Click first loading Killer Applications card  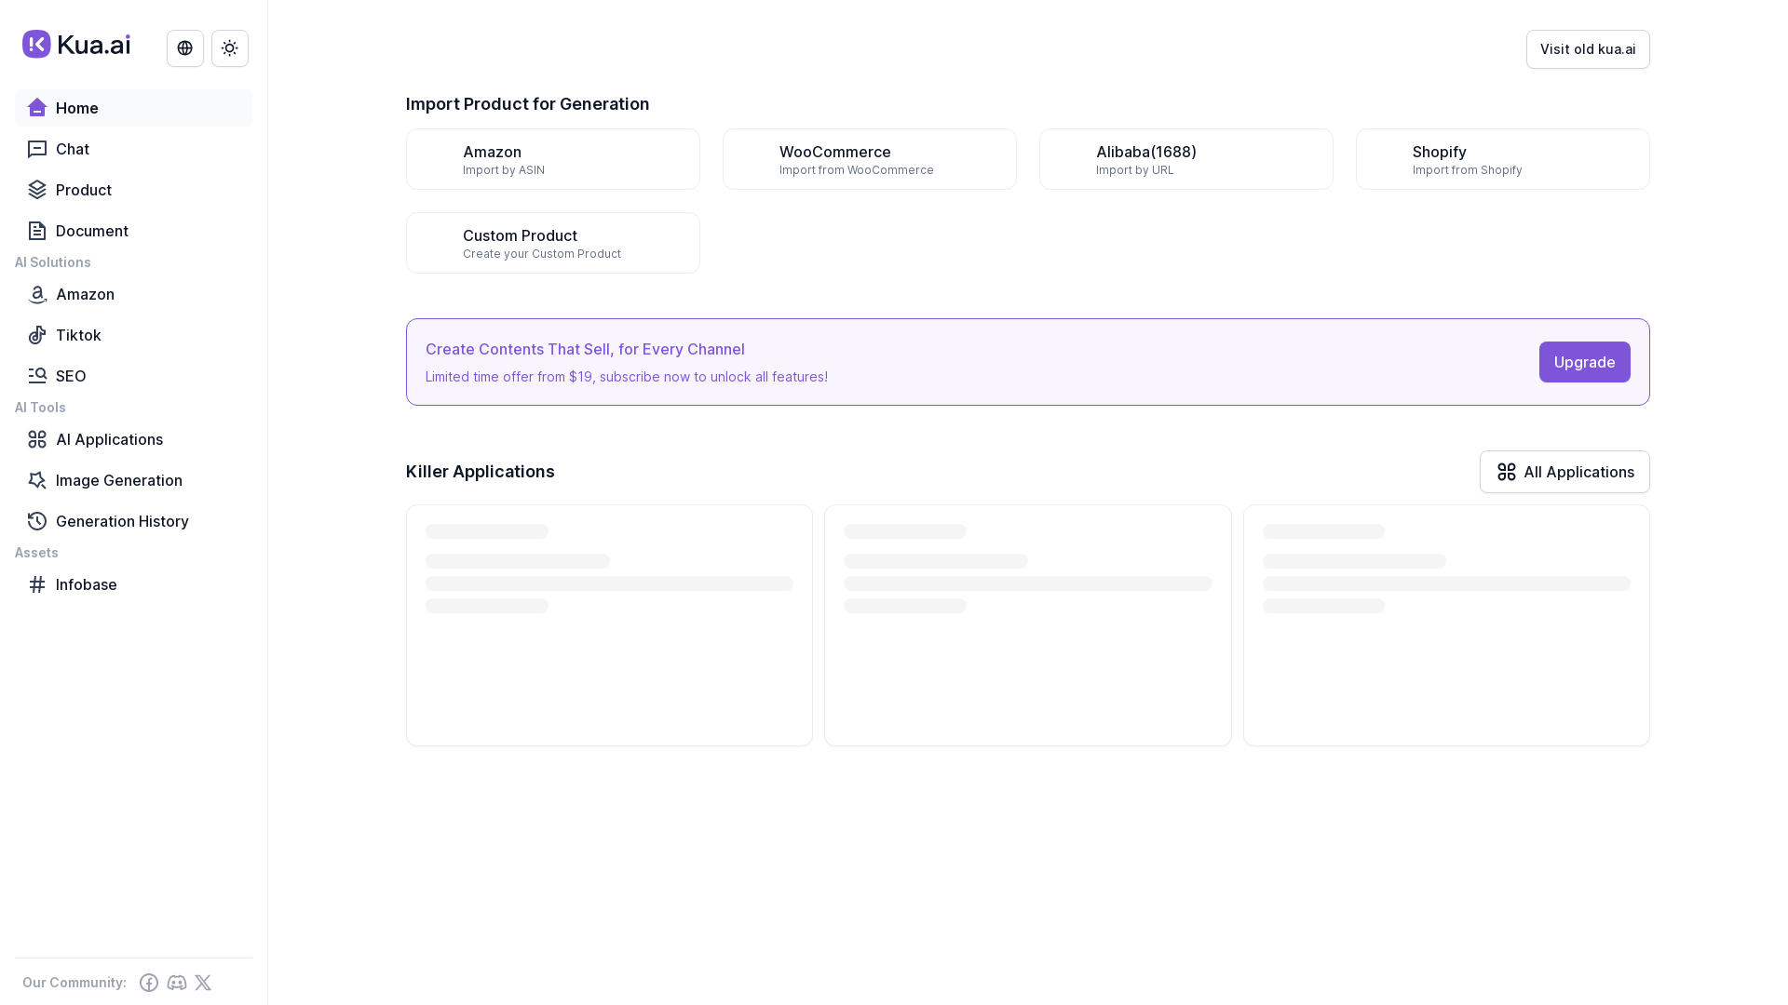click(609, 625)
